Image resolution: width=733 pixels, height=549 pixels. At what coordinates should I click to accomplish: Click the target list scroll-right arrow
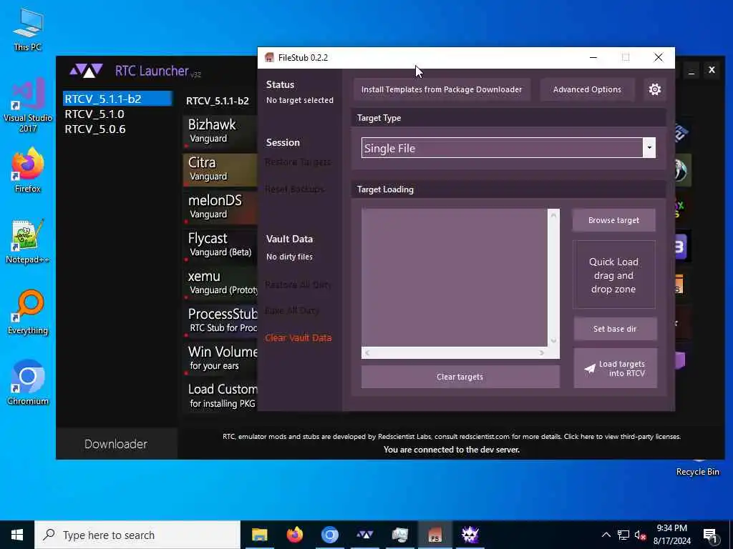541,353
